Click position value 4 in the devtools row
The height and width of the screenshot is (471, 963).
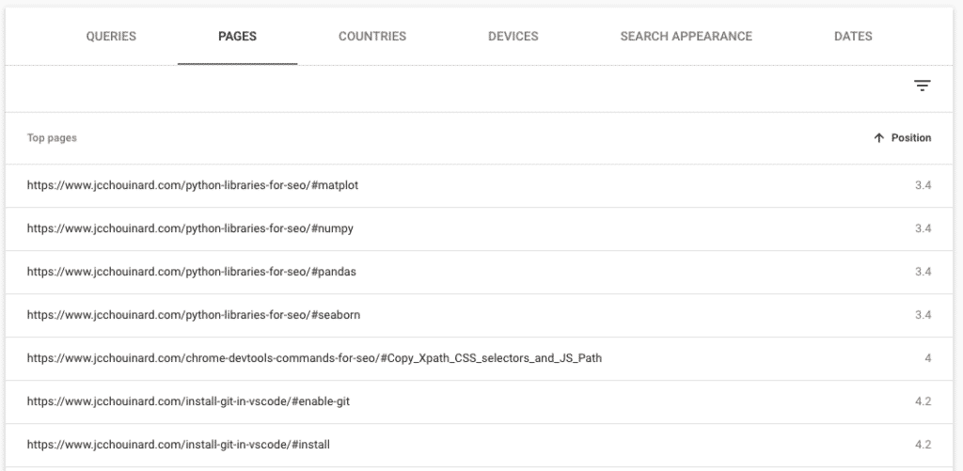coord(928,358)
